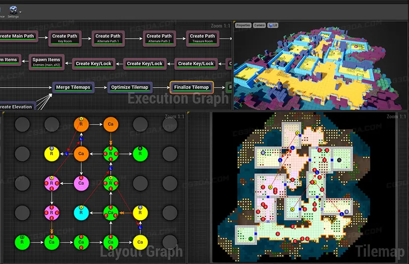This screenshot has height=264, width=409.
Task: Select the Create Path Alternate Path 1 node
Action: [108, 39]
